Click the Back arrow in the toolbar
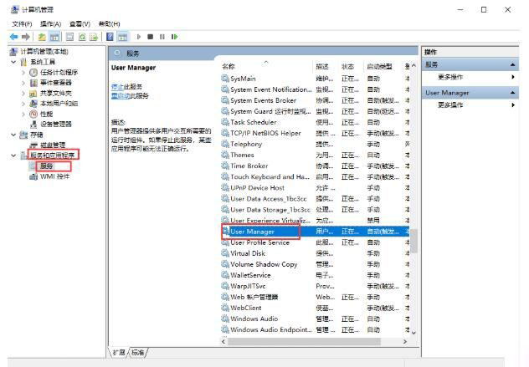The height and width of the screenshot is (367, 529). 13,37
